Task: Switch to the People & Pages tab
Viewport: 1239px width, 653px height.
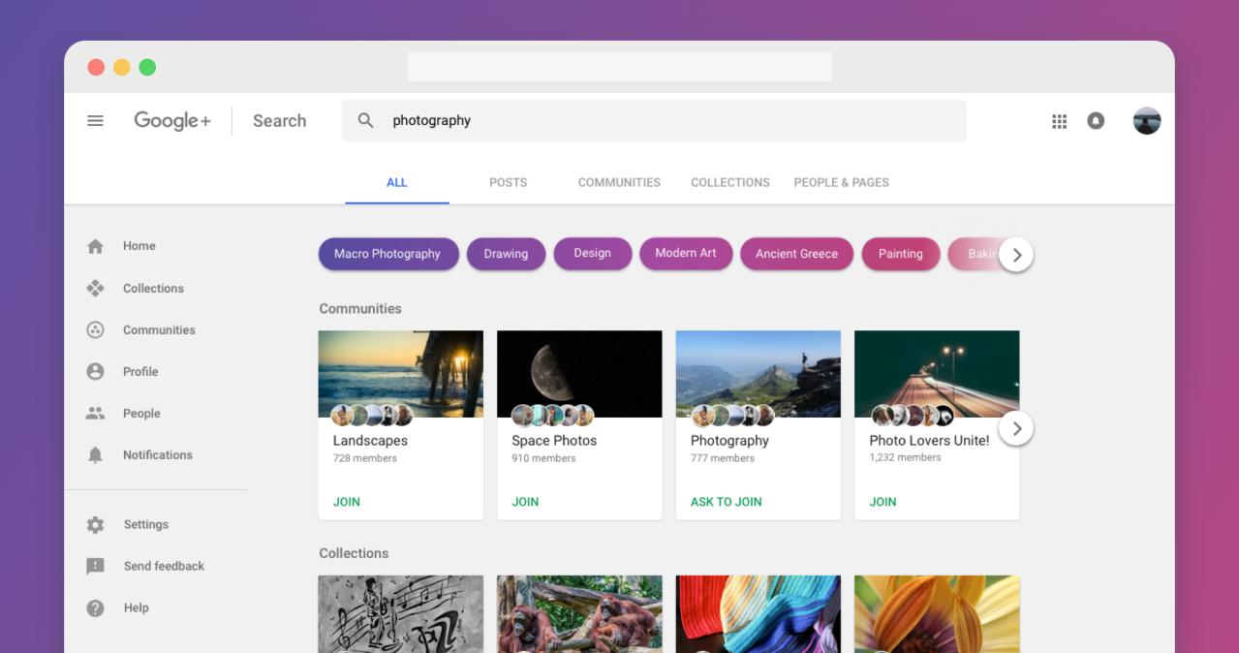Action: [841, 182]
